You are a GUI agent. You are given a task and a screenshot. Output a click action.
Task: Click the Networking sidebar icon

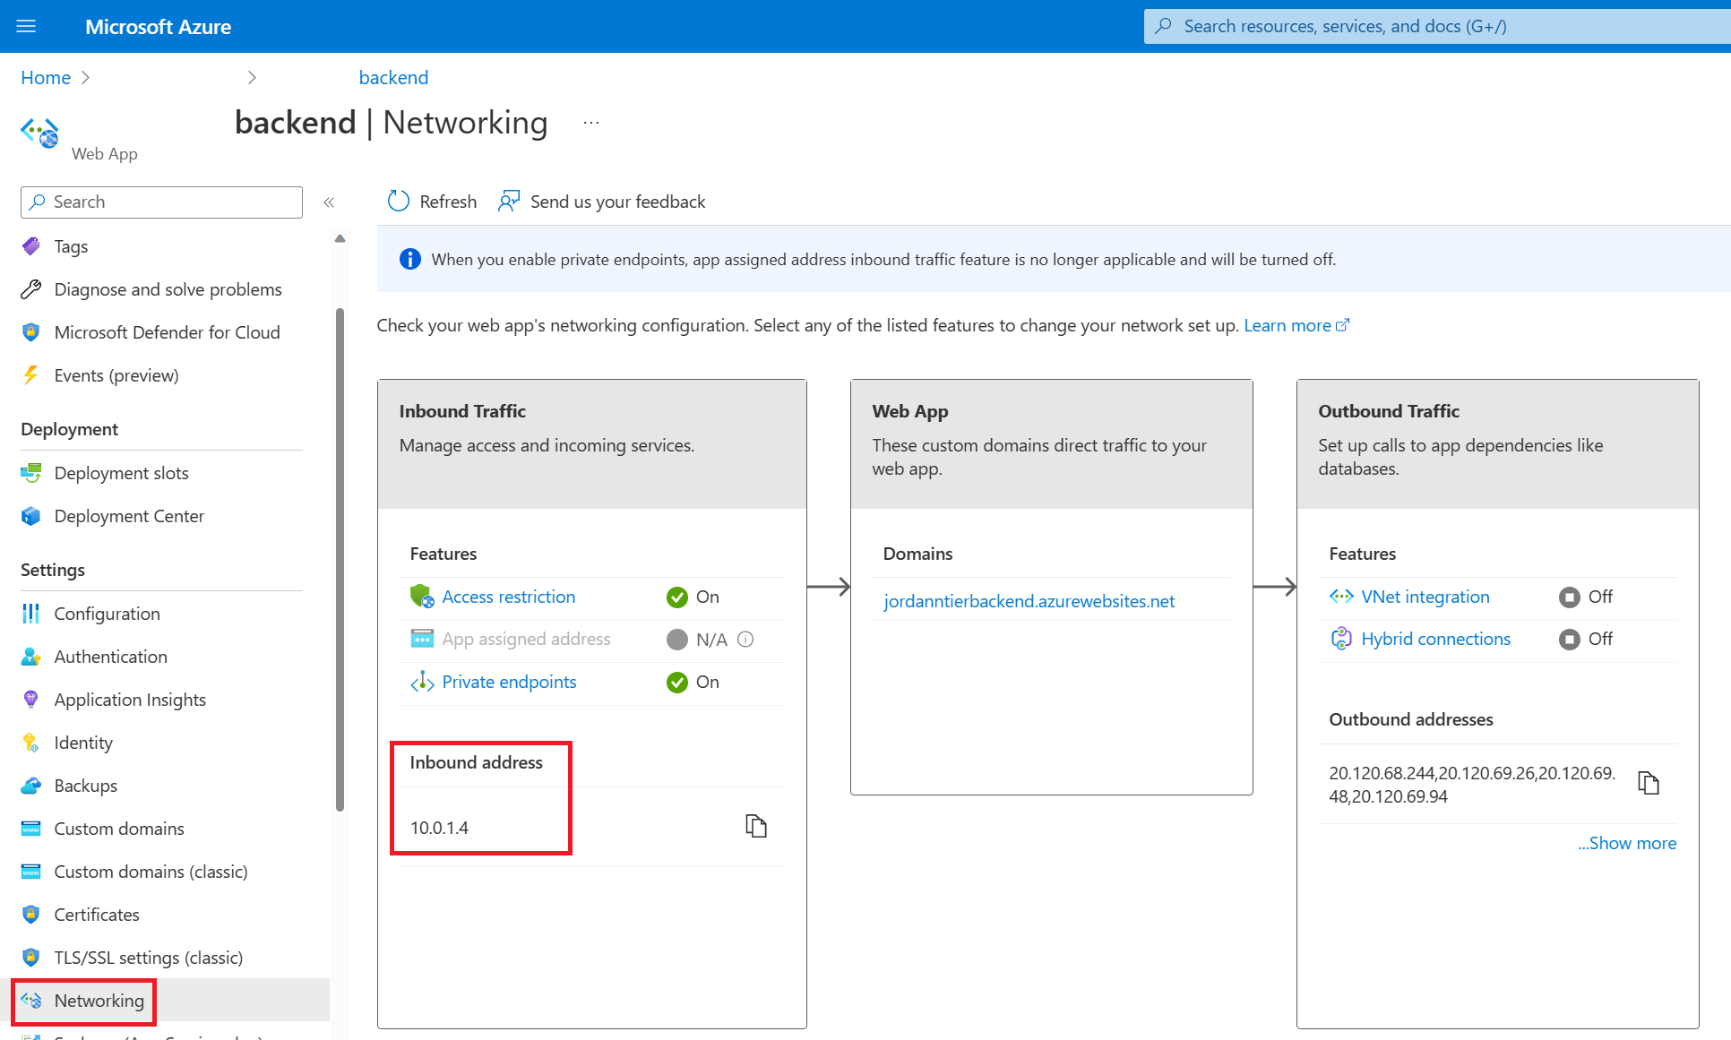32,999
